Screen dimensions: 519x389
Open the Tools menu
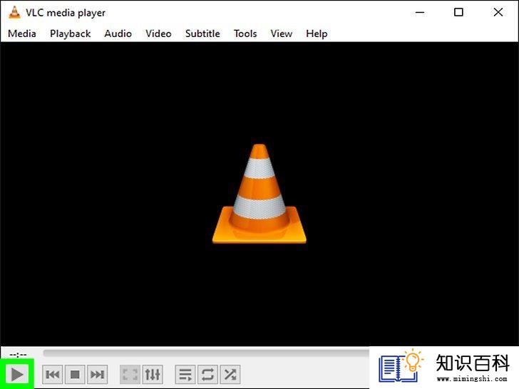(x=245, y=33)
